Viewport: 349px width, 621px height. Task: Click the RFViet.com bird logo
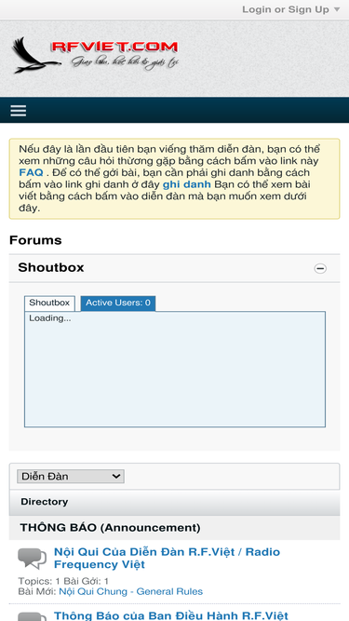coord(95,56)
